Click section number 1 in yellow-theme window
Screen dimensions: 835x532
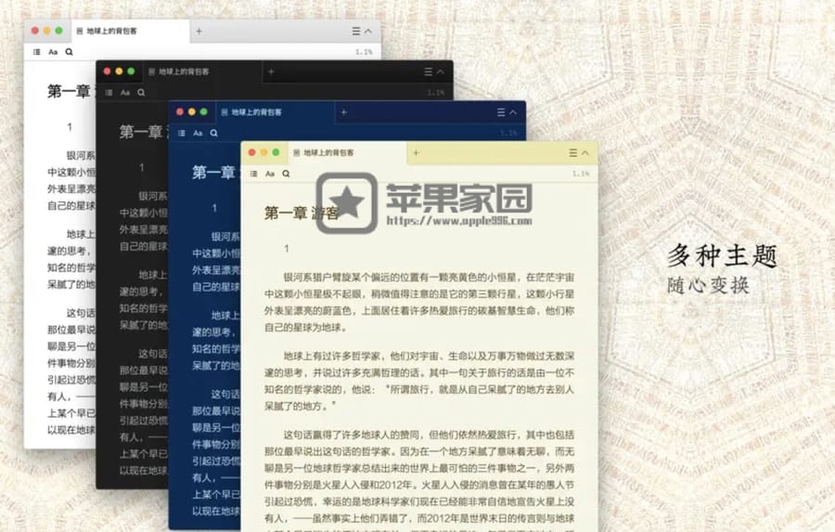pyautogui.click(x=287, y=249)
